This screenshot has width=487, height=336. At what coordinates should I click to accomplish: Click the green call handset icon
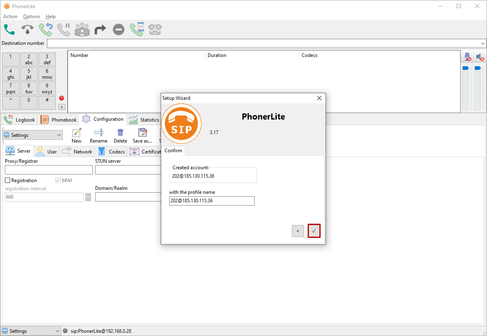point(9,29)
